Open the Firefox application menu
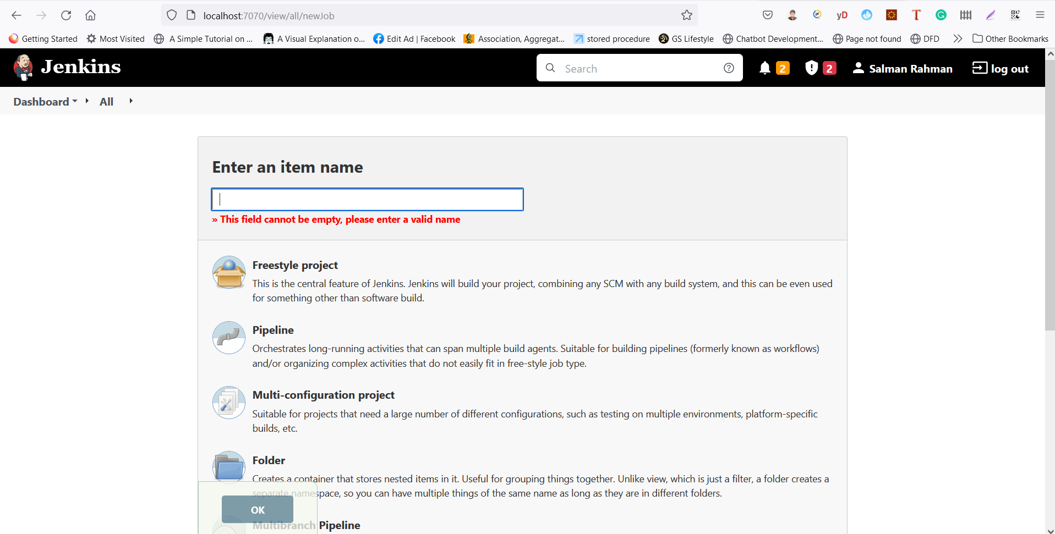The width and height of the screenshot is (1055, 534). click(x=1040, y=15)
